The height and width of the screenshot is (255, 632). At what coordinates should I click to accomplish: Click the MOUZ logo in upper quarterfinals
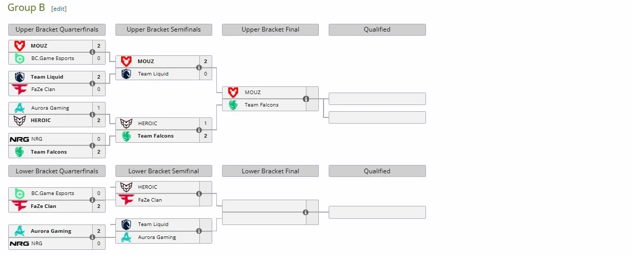click(20, 46)
